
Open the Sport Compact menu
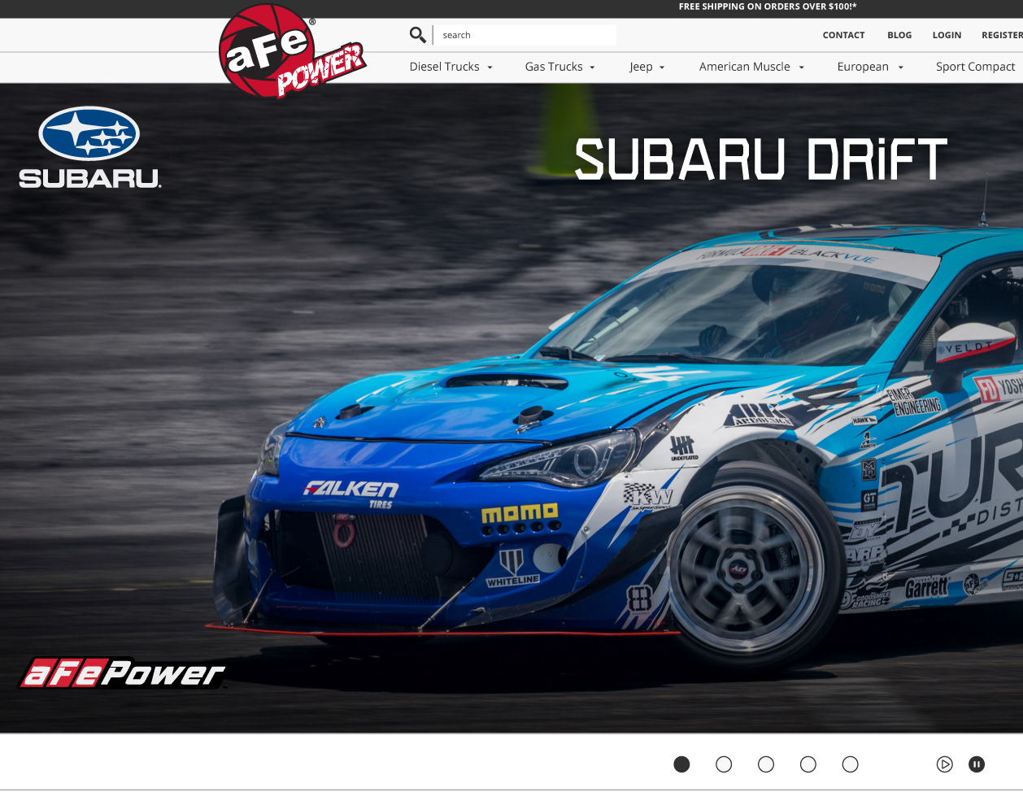tap(975, 67)
